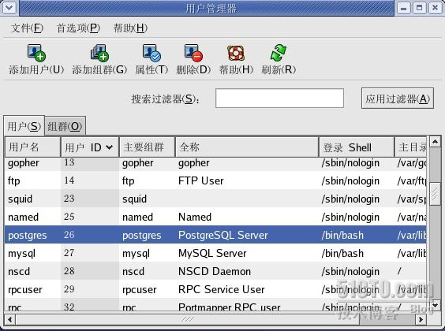Click the vertical scrollbar down arrow
Viewport: 445px width, 331px height.
click(435, 305)
